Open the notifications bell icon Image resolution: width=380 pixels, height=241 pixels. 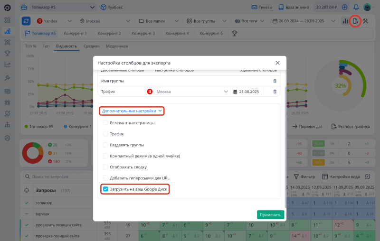pos(355,8)
